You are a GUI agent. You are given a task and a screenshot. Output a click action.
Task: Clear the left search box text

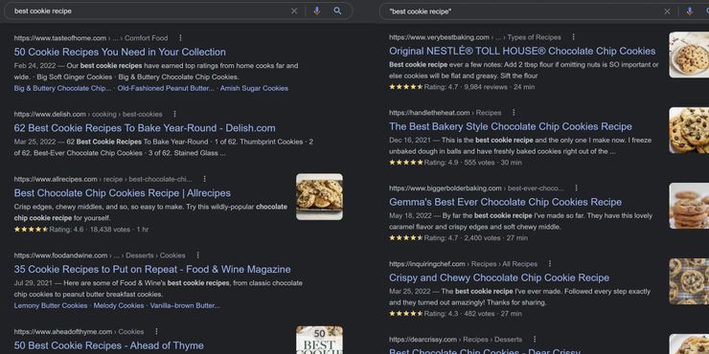point(294,11)
